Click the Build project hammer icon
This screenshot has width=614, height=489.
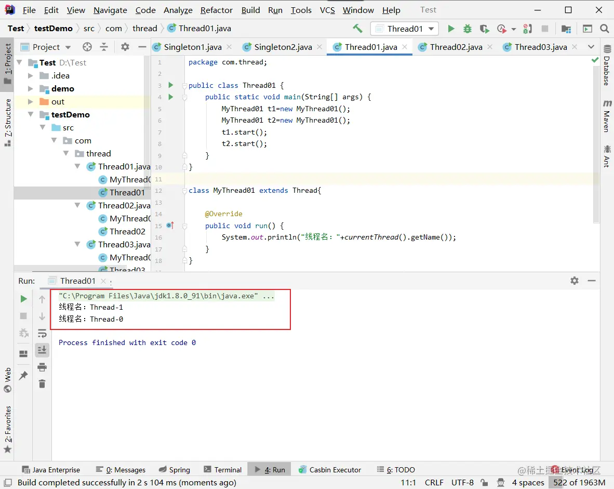357,29
